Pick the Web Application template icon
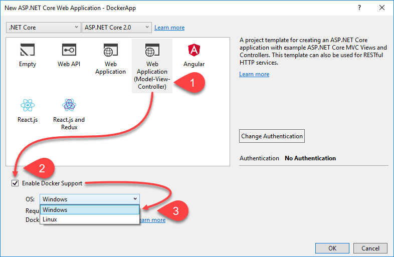 (111, 50)
